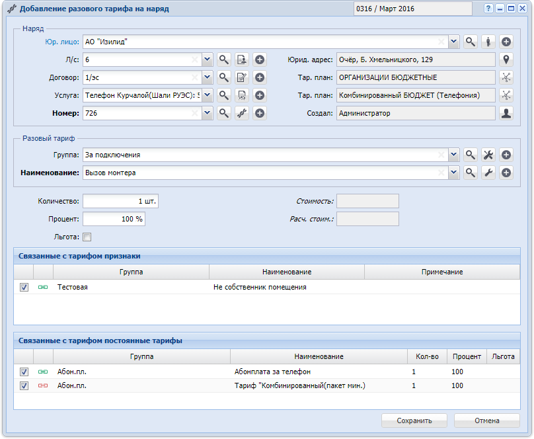534x439 pixels.
Task: Open legal entity card person icon
Action: click(x=488, y=42)
